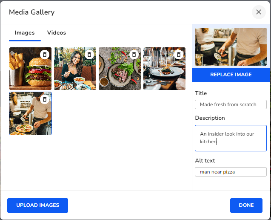
Task: Select the pizza kitchen thumbnail
Action: click(28, 117)
